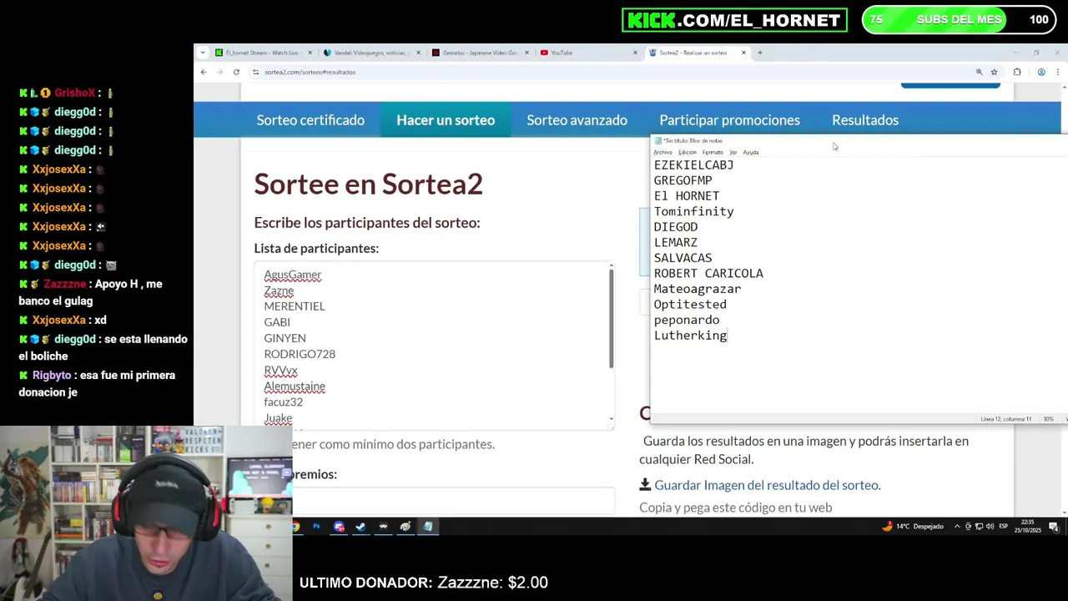Image resolution: width=1068 pixels, height=601 pixels.
Task: Open the ESP language indicator
Action: (1004, 527)
